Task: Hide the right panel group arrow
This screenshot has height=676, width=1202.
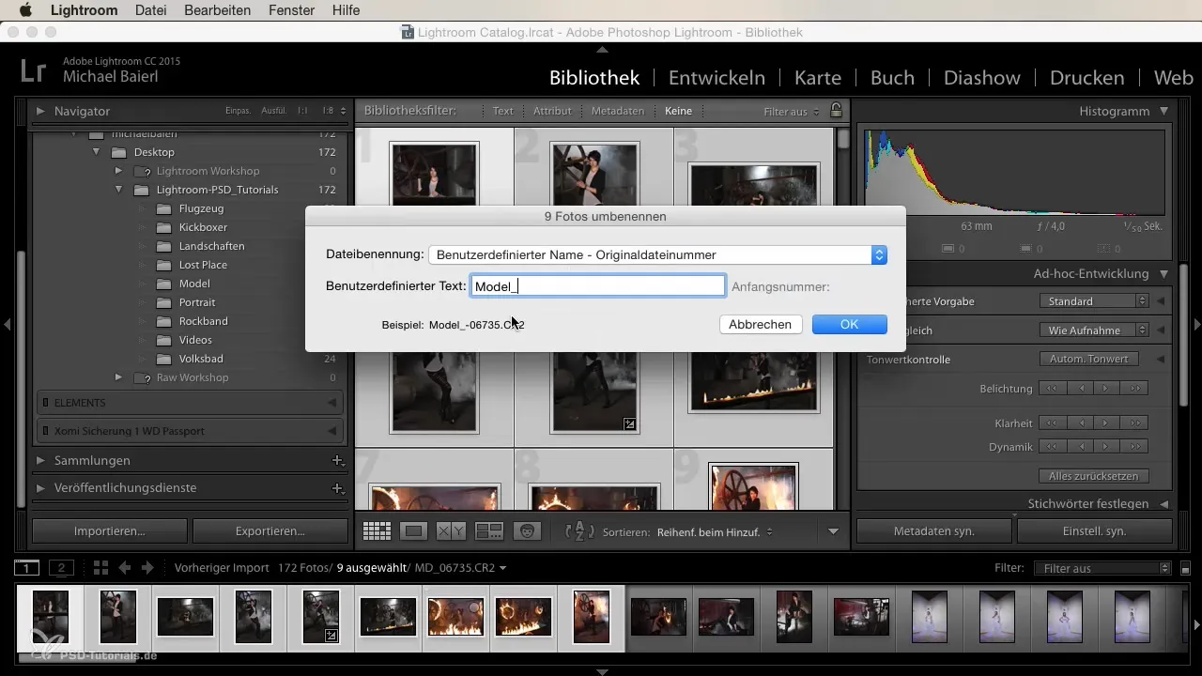Action: coord(1196,325)
